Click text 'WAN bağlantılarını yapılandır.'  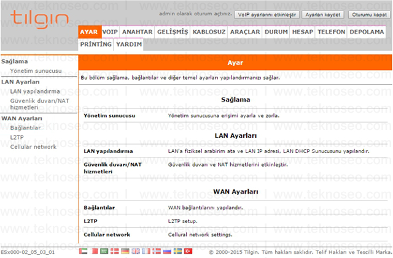click(x=205, y=208)
